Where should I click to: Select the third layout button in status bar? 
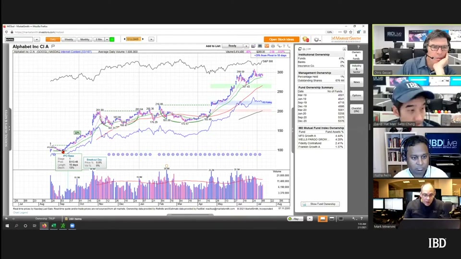coord(341,219)
